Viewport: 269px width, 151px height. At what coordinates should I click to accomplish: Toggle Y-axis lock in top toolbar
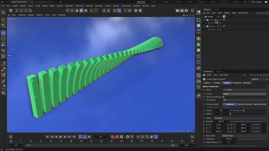(21, 10)
